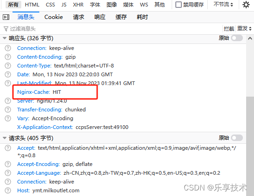Click help icon beside Connection response header
Screen dimensions: 254x196
tap(8, 48)
